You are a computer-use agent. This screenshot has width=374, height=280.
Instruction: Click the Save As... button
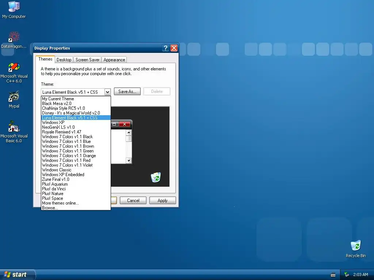point(127,92)
